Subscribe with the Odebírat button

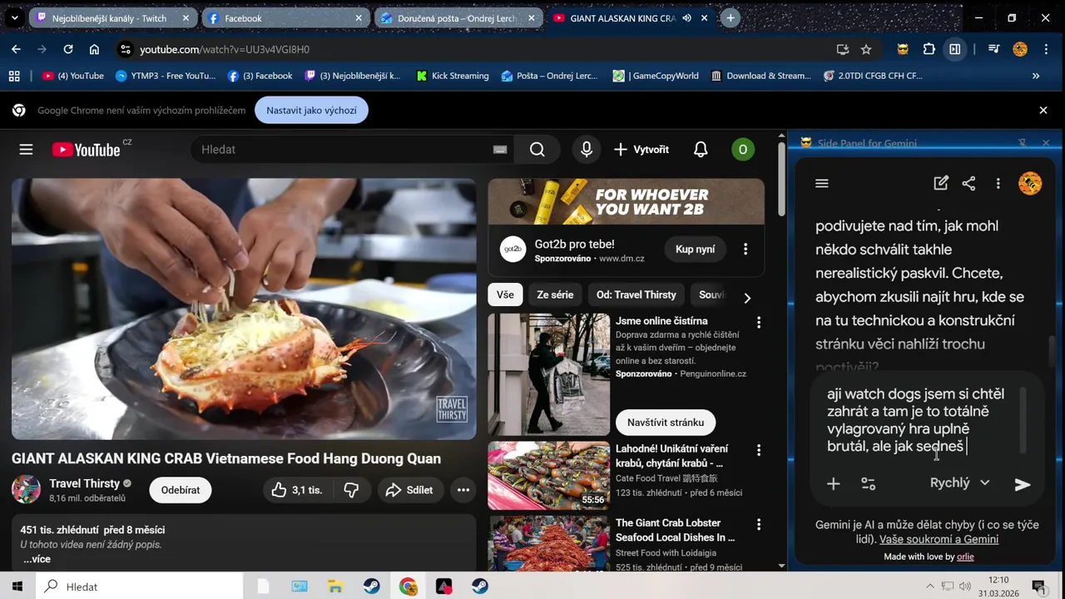click(x=181, y=490)
